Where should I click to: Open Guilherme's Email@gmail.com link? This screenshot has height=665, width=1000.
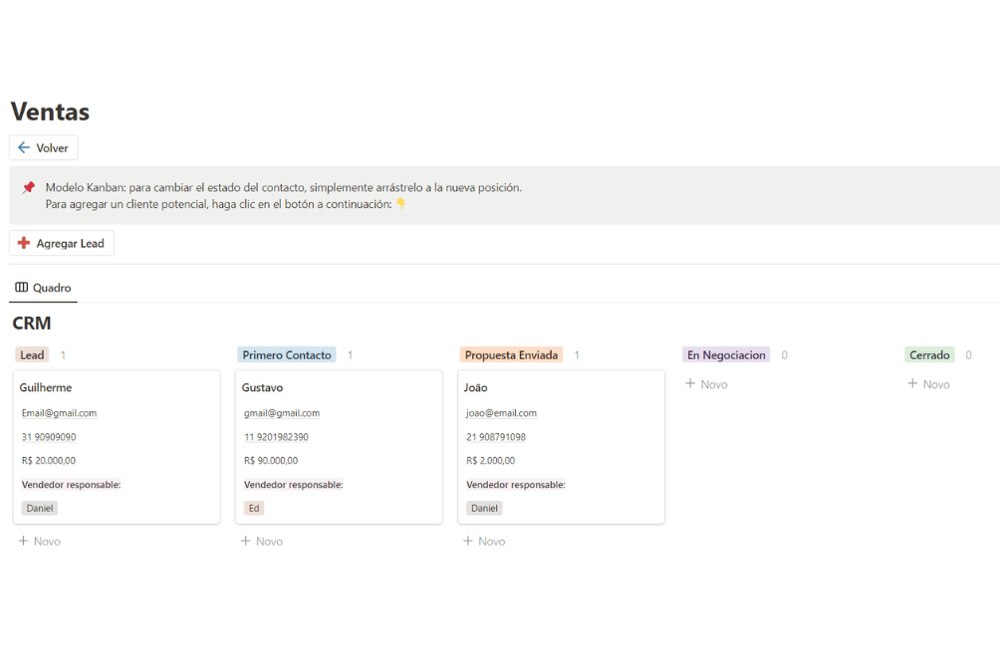pos(59,413)
